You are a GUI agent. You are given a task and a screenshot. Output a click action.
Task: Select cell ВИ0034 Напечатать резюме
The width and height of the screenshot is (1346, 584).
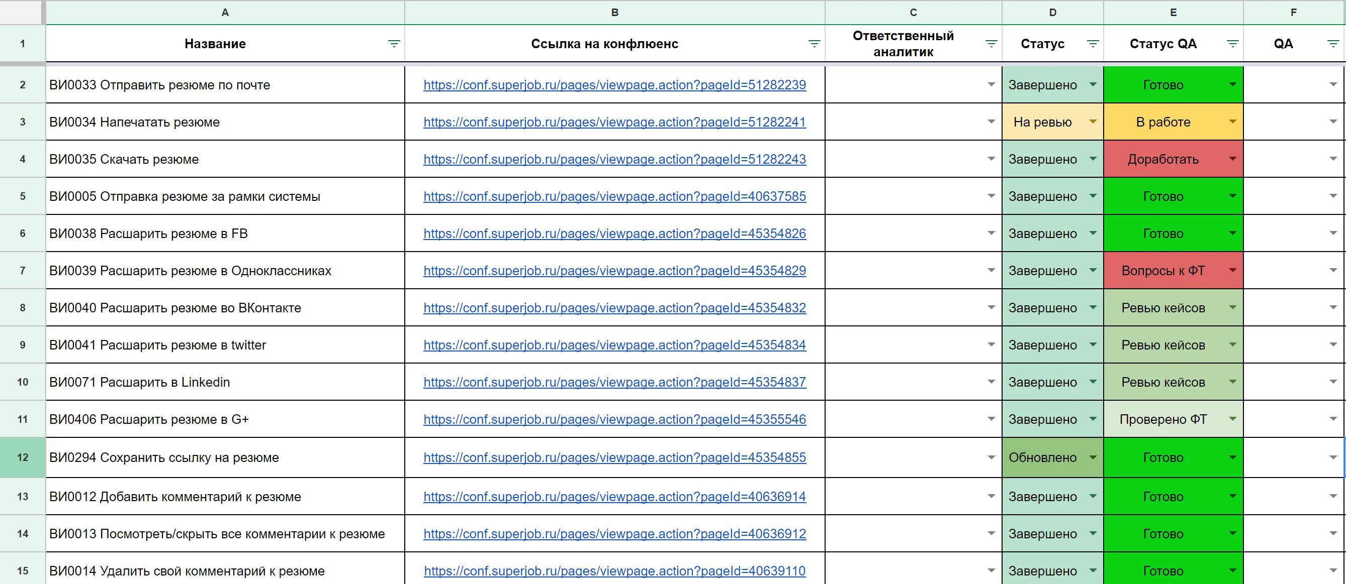tap(225, 122)
